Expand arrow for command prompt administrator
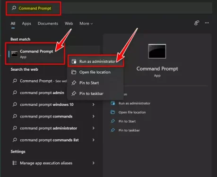 pyautogui.click(x=94, y=128)
